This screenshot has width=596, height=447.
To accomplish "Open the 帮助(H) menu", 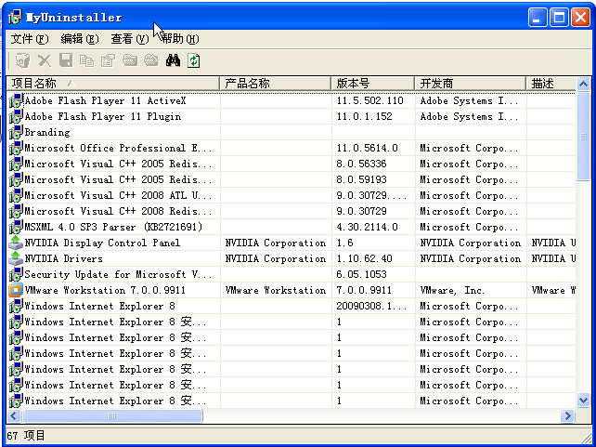I will point(180,39).
